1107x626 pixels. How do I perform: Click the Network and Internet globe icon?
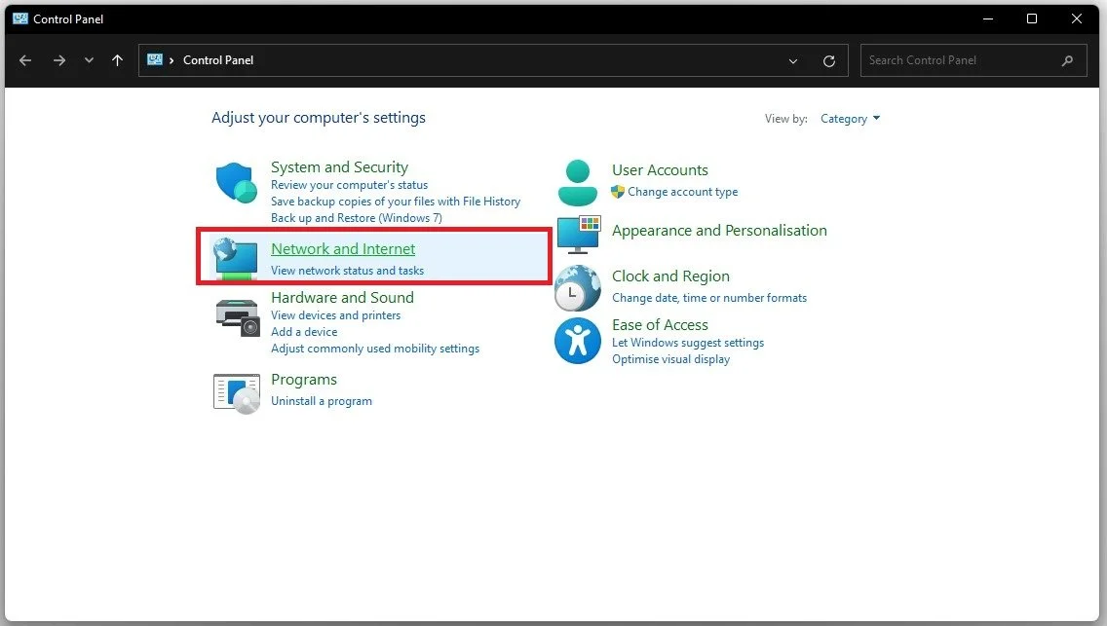(236, 258)
